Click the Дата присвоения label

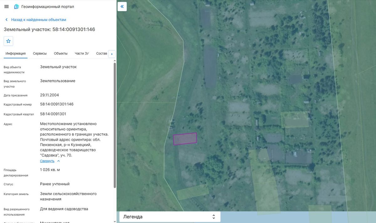click(16, 95)
